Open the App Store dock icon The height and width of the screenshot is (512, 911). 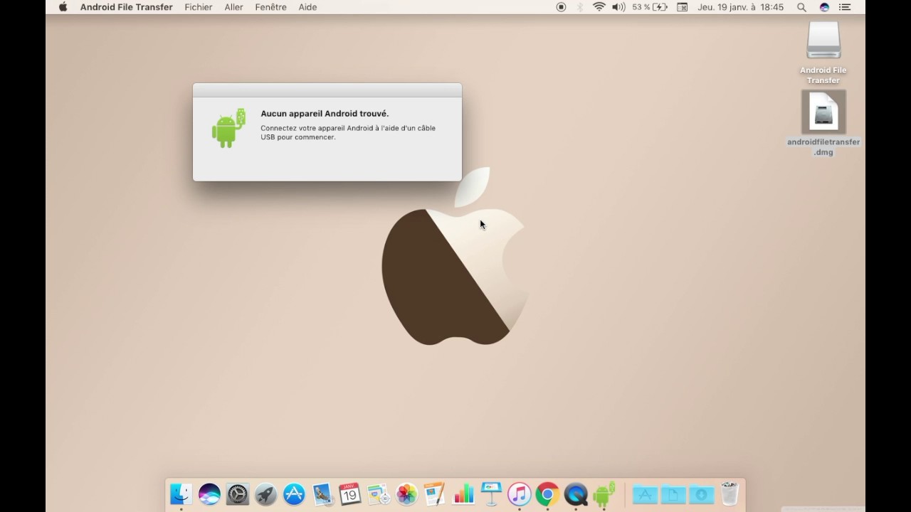coord(294,494)
